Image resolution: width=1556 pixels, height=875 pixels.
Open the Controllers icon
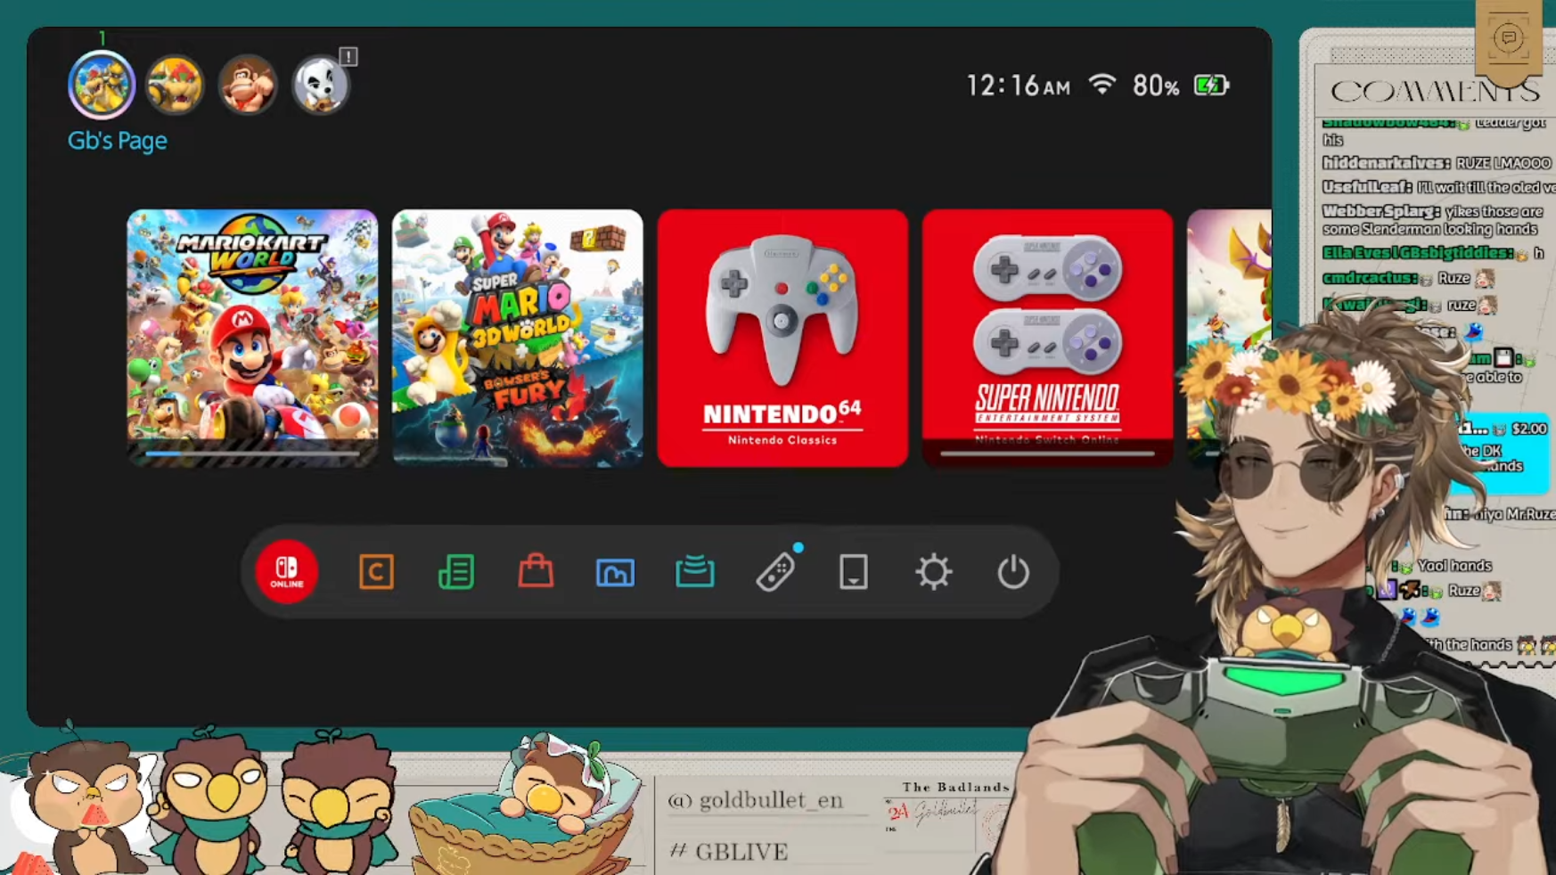tap(775, 571)
